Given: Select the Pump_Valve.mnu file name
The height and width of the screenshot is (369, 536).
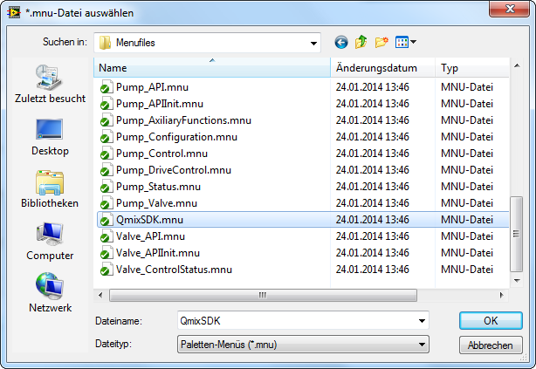Looking at the screenshot, I should pos(156,203).
